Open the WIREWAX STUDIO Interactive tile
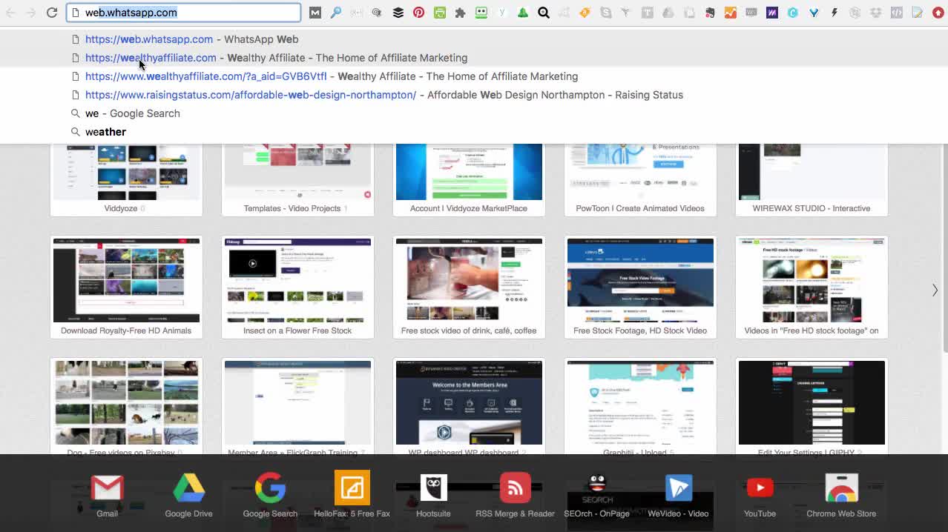 point(812,179)
